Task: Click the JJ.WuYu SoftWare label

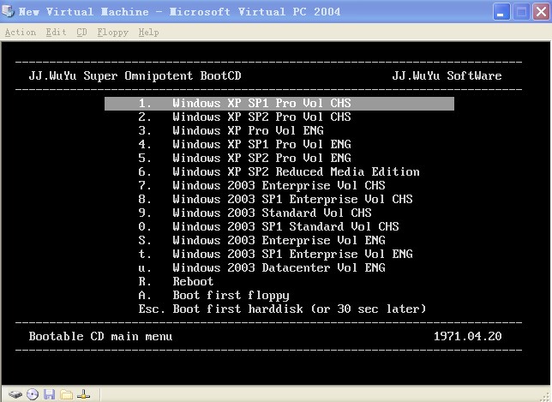Action: coord(447,76)
